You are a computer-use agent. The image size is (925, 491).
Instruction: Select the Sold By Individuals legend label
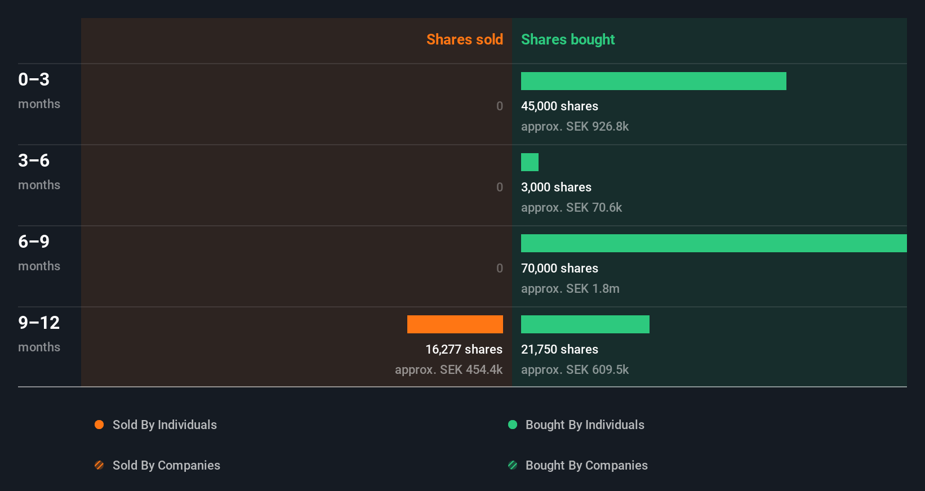tap(164, 425)
